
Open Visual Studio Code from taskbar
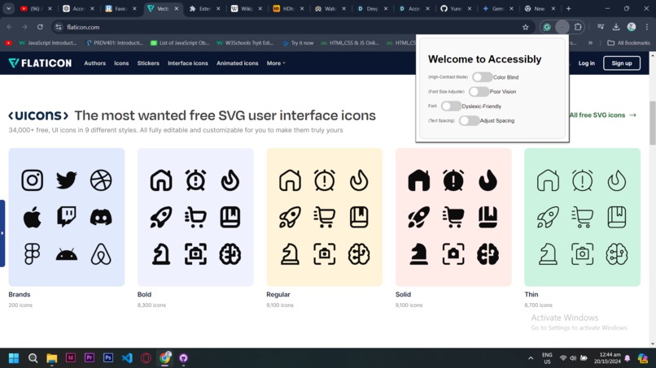(127, 358)
